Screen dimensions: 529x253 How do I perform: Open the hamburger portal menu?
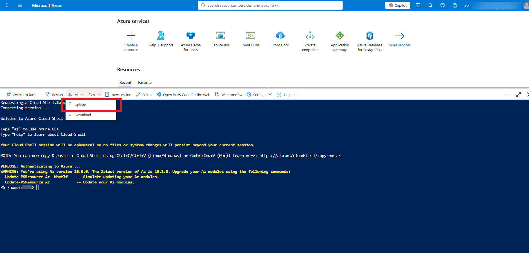[x=20, y=5]
